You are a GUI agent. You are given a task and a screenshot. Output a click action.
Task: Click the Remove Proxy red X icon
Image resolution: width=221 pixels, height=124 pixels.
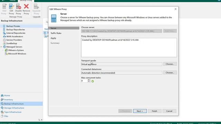pos(26,7)
